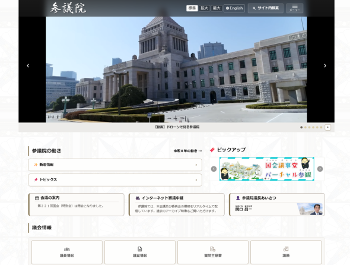The height and width of the screenshot is (265, 350).
Task: Set text size to 標準
Action: (x=192, y=8)
